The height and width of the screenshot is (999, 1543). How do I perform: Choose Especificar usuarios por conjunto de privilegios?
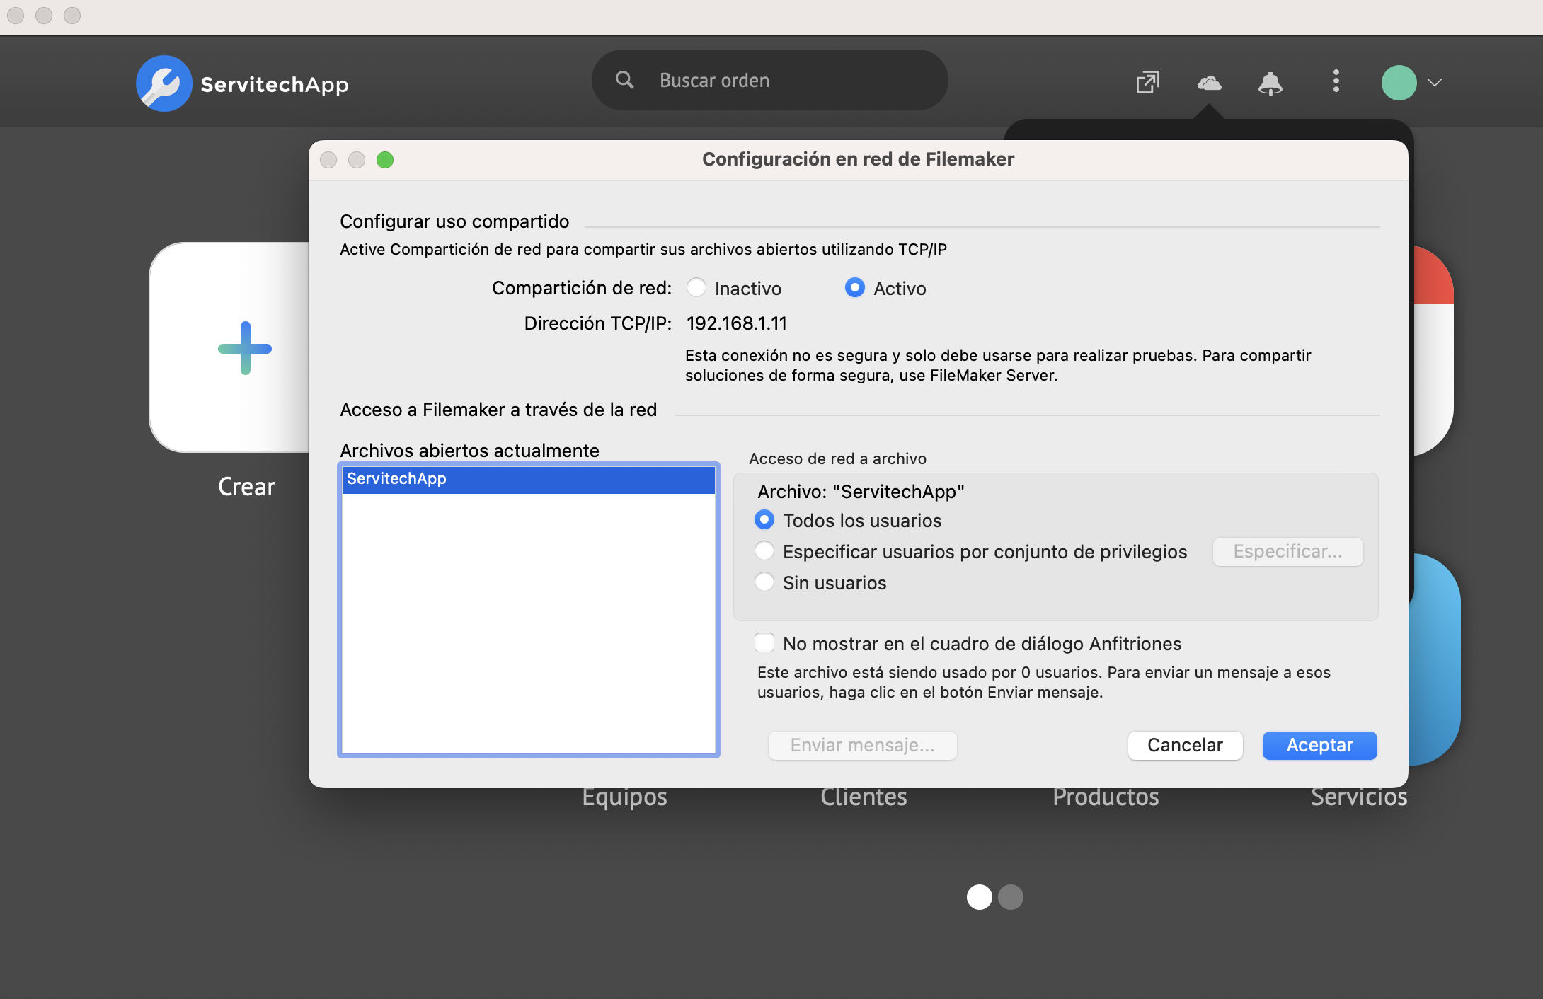764,551
